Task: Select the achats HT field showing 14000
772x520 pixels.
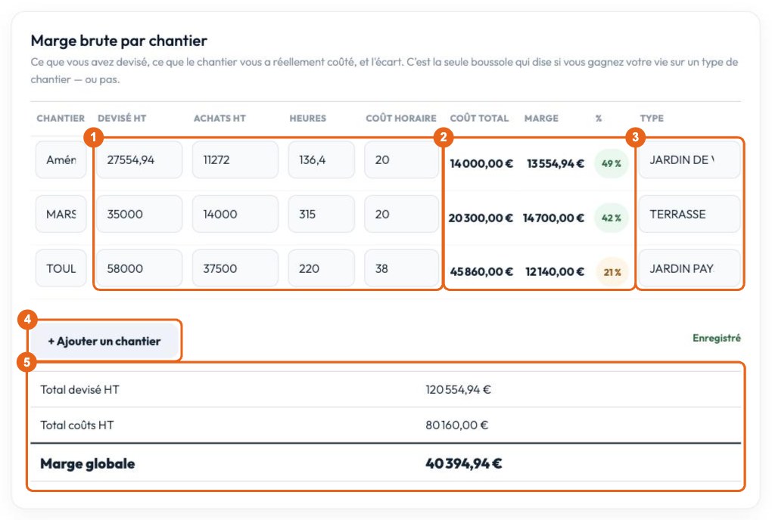Action: [x=235, y=214]
